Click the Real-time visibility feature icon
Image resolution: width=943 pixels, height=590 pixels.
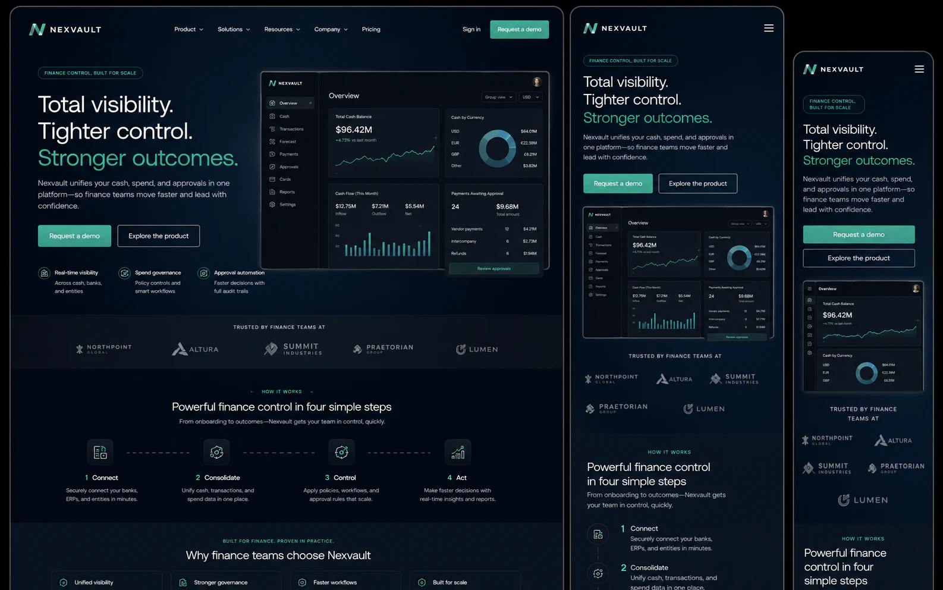pos(44,273)
